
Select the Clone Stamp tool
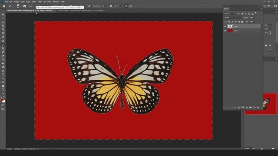[3, 48]
